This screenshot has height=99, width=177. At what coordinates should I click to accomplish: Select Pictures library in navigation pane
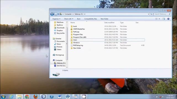[x=59, y=47]
